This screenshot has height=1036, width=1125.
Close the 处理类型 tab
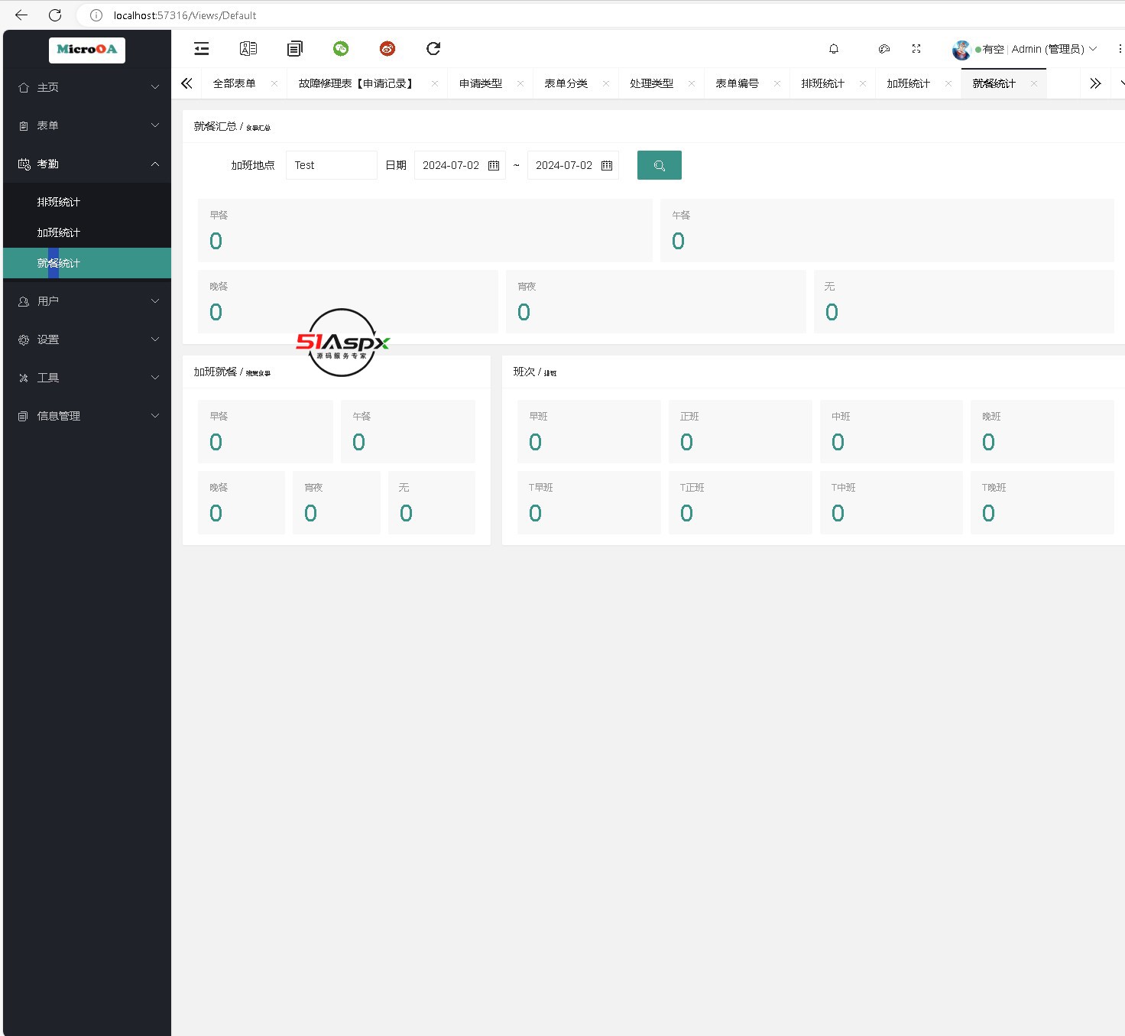[692, 83]
